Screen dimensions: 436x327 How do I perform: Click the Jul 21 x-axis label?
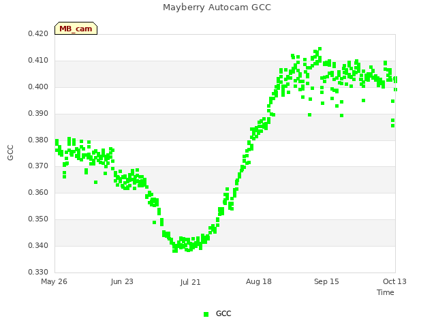click(x=191, y=282)
